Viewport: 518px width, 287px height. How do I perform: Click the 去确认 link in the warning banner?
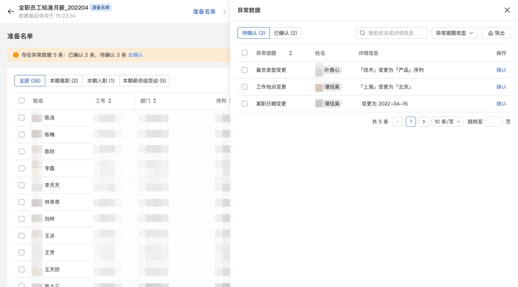(135, 55)
